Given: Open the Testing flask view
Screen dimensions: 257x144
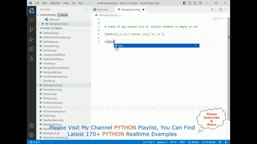Looking at the screenshot, I should 31,58.
